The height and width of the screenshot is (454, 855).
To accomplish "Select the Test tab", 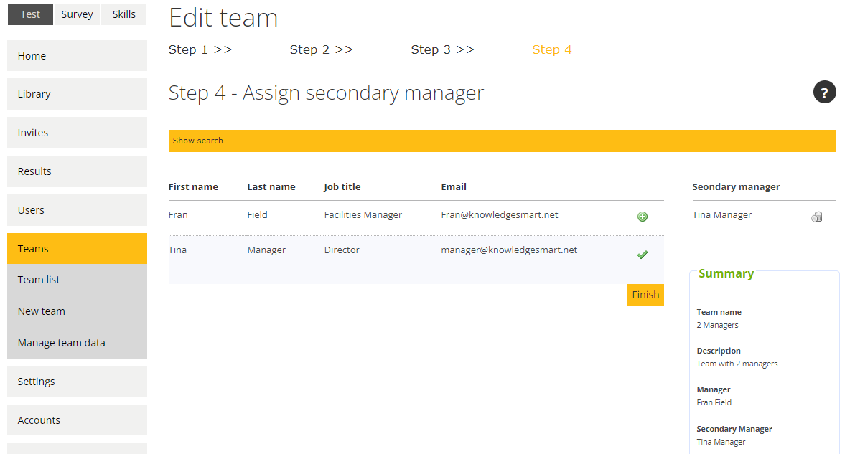I will [29, 14].
